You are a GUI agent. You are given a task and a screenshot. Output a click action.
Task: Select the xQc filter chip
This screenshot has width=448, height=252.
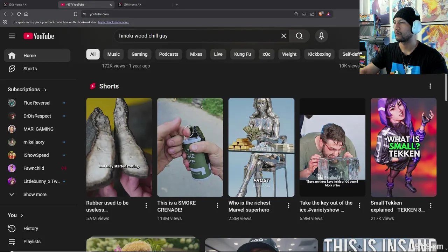pyautogui.click(x=266, y=54)
